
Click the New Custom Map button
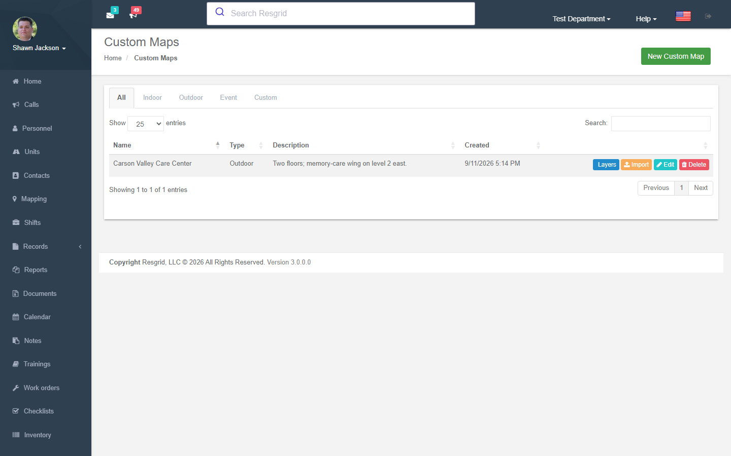point(676,56)
